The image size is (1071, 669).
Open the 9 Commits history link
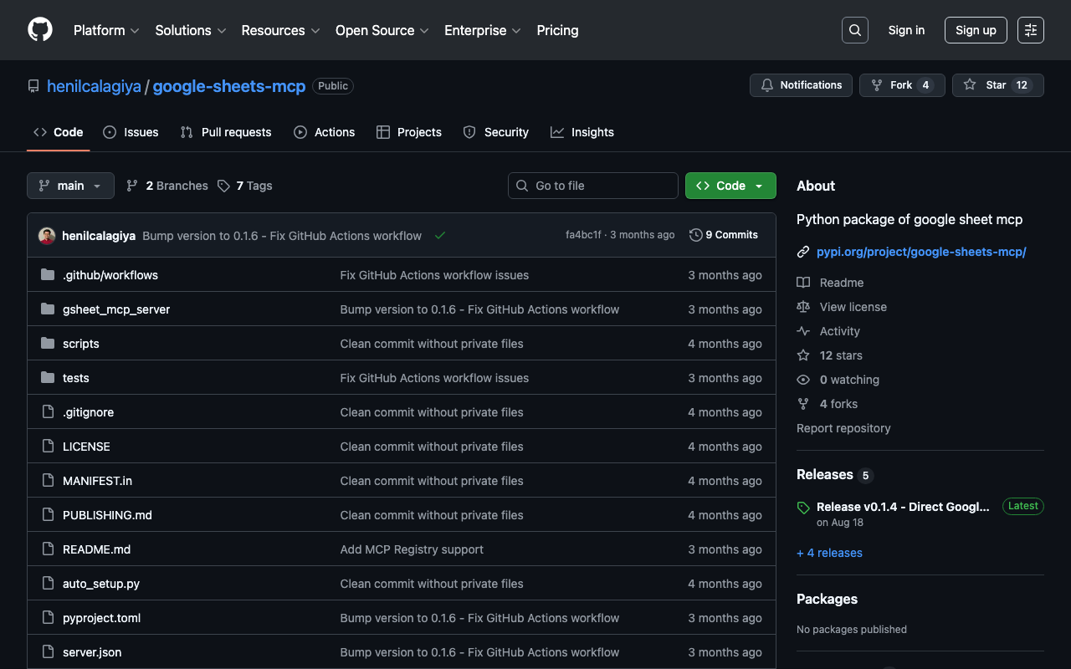(x=723, y=235)
